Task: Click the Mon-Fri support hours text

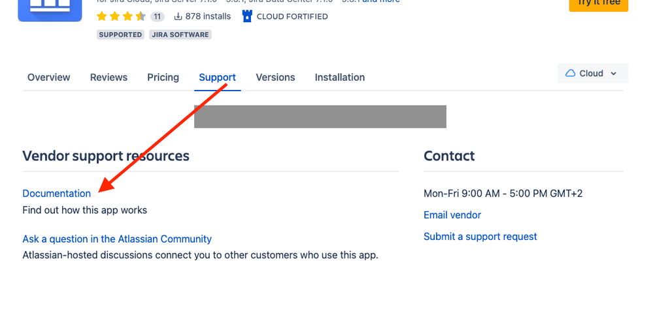Action: tap(503, 194)
